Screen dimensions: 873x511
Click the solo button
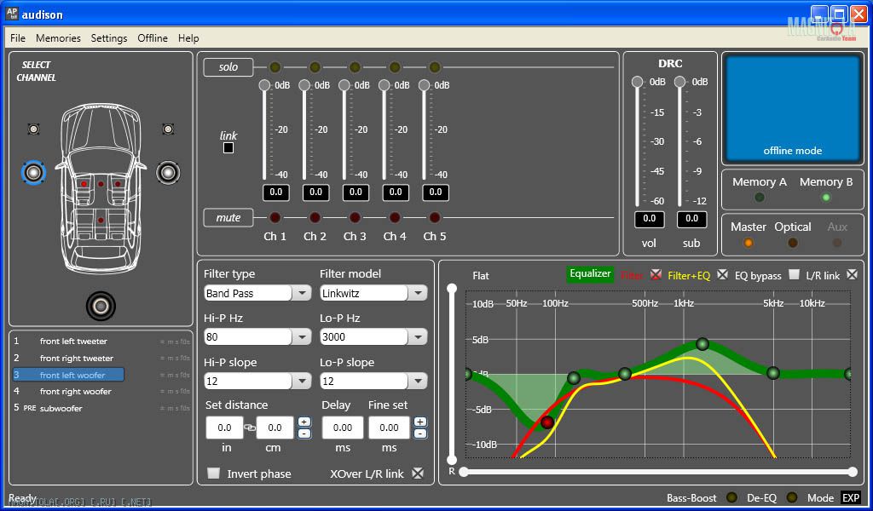(x=228, y=67)
